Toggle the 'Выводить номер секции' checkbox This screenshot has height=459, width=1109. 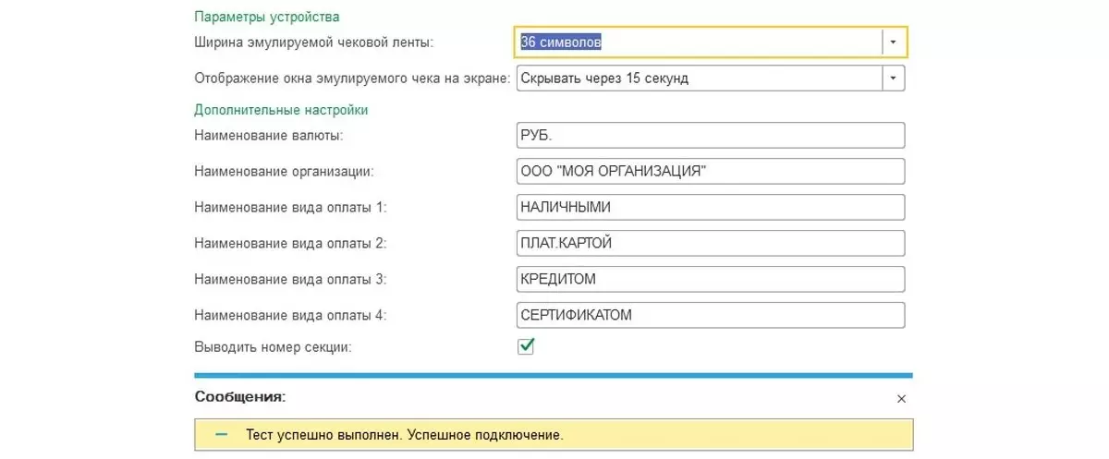[527, 346]
